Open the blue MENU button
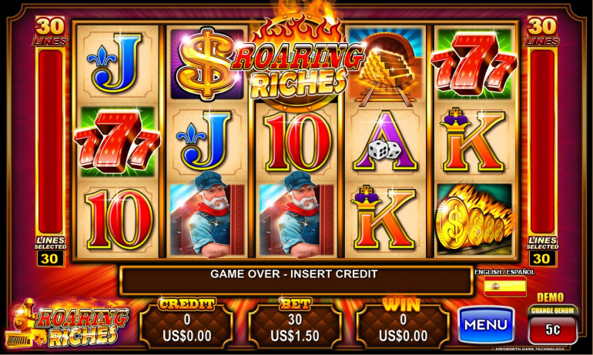Image resolution: width=593 pixels, height=355 pixels. [x=486, y=324]
